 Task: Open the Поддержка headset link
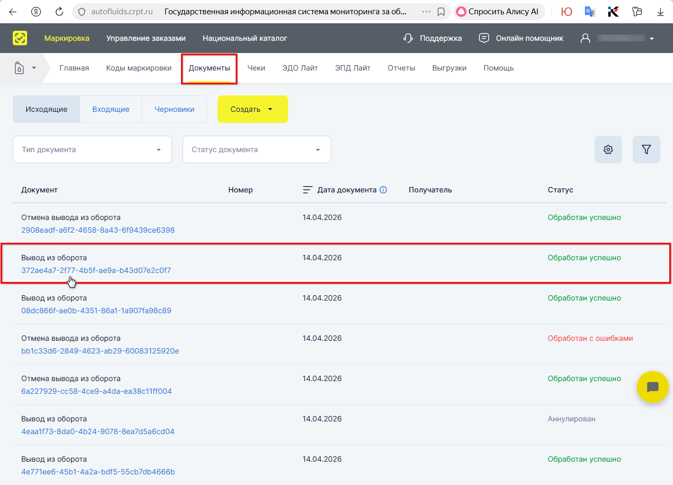pyautogui.click(x=433, y=38)
